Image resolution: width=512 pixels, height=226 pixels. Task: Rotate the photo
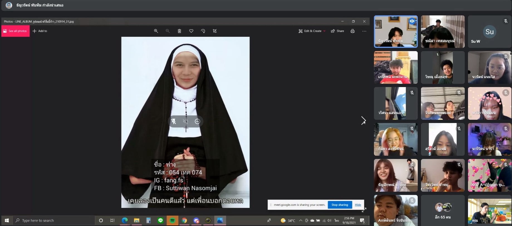(x=203, y=31)
